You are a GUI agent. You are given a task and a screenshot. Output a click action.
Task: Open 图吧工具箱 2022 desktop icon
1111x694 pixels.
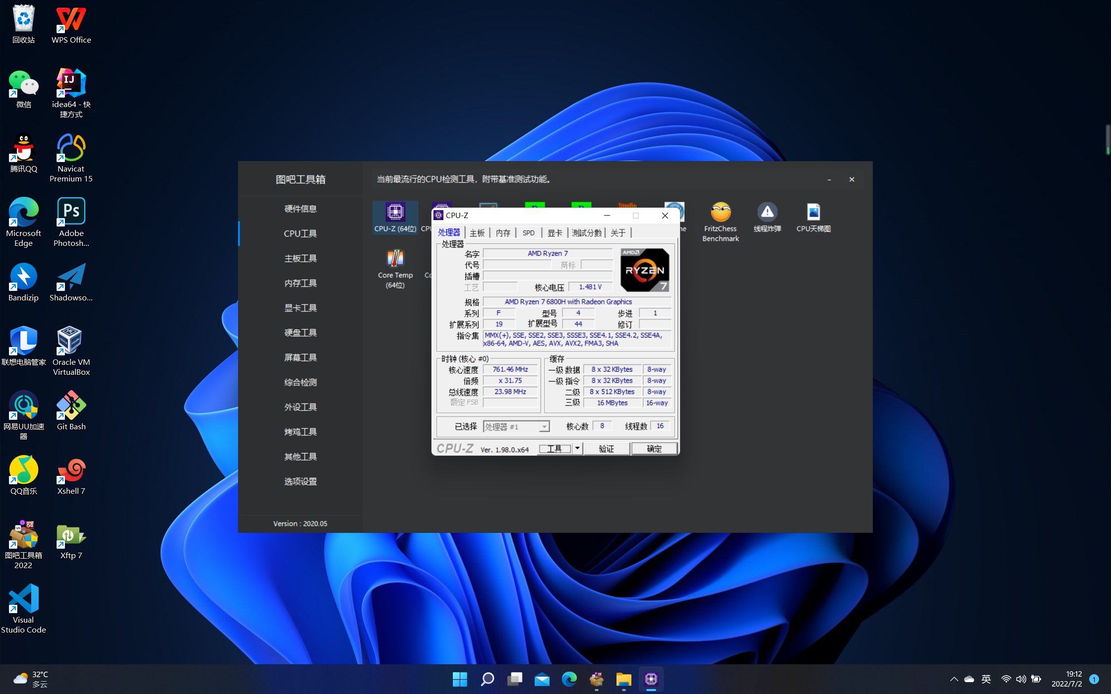pyautogui.click(x=23, y=544)
